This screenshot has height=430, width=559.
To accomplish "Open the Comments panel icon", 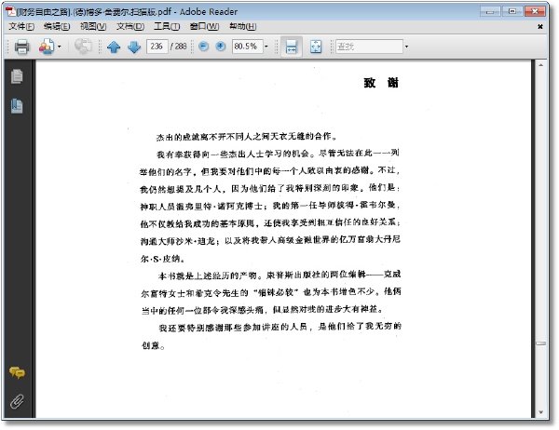I will coord(17,372).
